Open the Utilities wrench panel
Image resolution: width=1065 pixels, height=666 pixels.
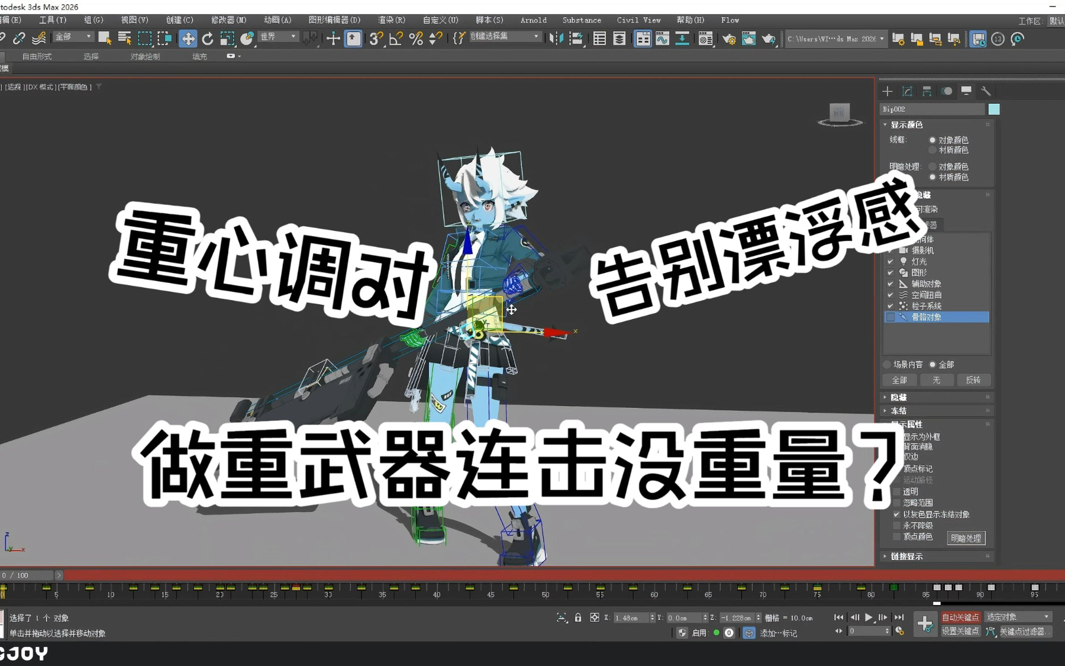pyautogui.click(x=986, y=91)
